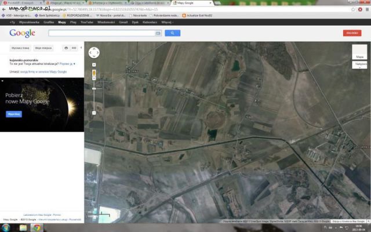
Task: Click the Google logo
Action: (22, 33)
